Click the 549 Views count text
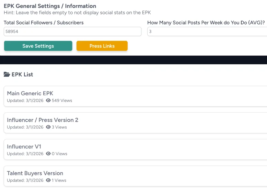Viewport: 267px width, 188px height. point(62,101)
